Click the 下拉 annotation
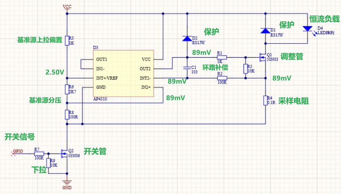The image size is (342, 194). coord(39,170)
